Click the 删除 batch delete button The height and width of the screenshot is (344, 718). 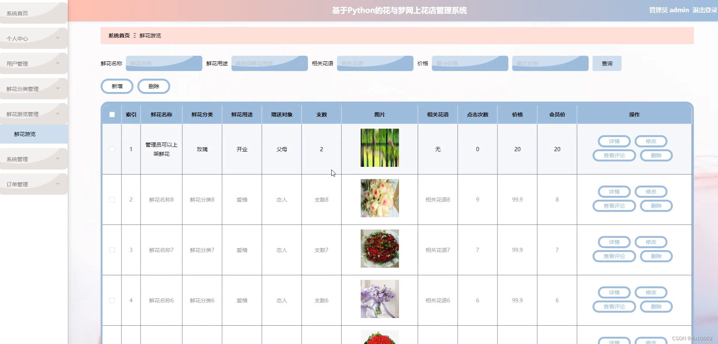(x=154, y=86)
